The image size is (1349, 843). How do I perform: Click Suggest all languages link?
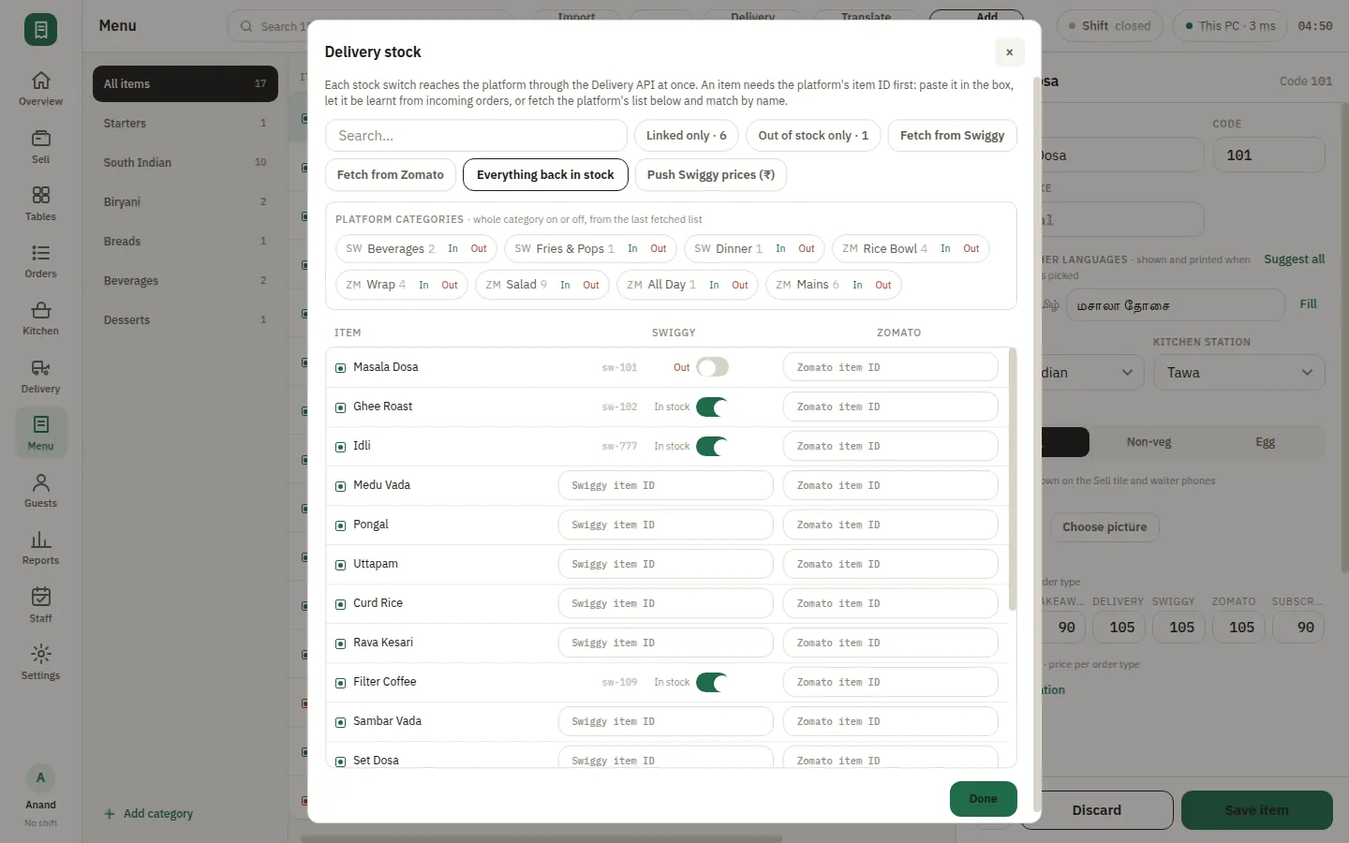[1294, 259]
